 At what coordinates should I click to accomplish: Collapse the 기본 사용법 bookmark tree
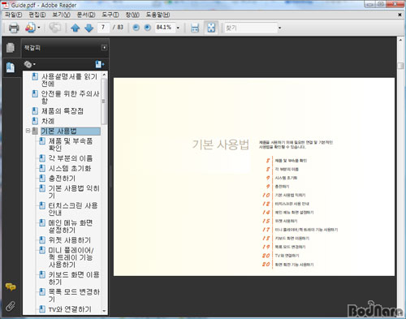[x=28, y=131]
